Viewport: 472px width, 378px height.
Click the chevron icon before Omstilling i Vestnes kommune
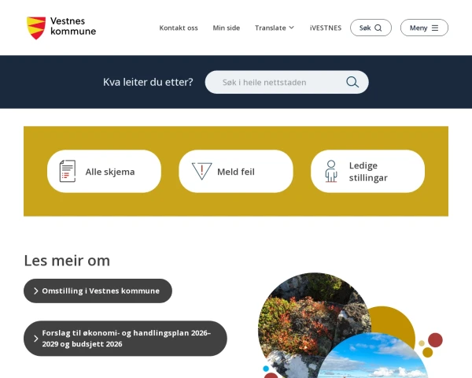36,291
